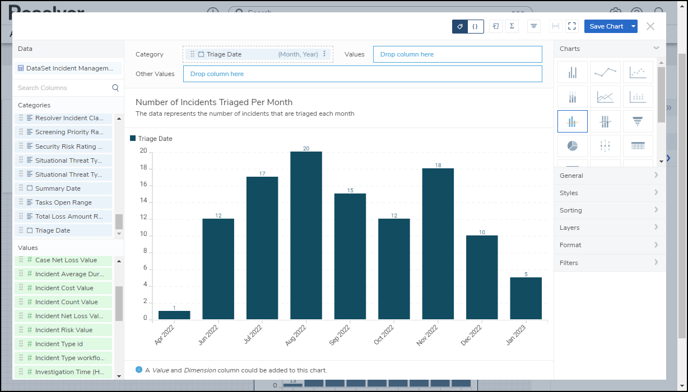Toggle the curly braces code view

(x=475, y=26)
